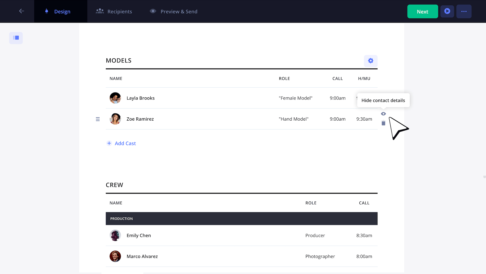Click the Producer role cell
486x274 pixels.
315,235
